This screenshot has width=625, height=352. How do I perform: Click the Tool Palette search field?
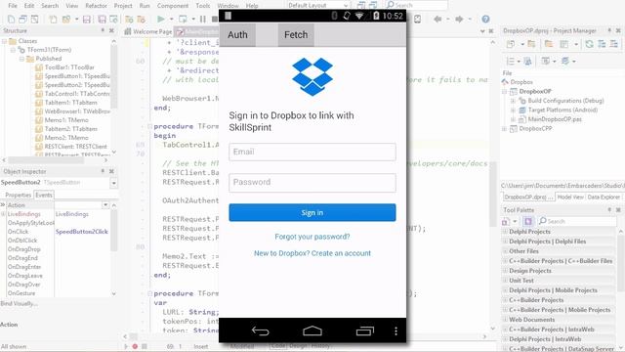577,221
